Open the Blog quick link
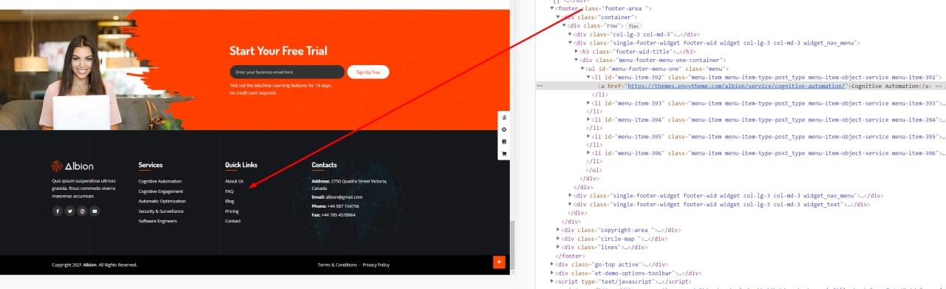The image size is (946, 289). coord(230,201)
